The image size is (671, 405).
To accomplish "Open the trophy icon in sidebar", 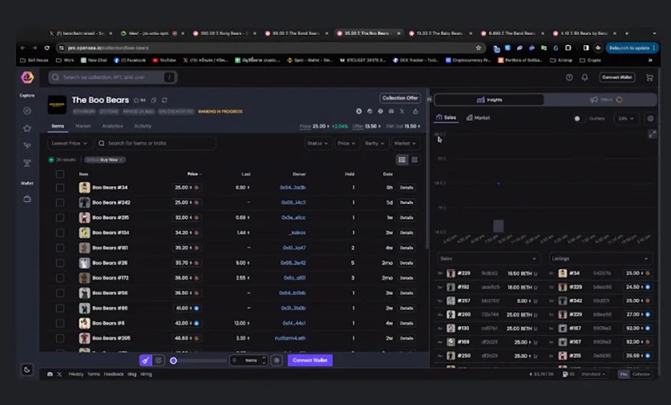I will (27, 163).
